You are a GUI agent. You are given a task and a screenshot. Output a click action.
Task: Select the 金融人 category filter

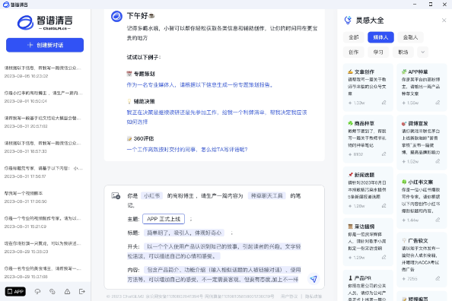coord(410,37)
